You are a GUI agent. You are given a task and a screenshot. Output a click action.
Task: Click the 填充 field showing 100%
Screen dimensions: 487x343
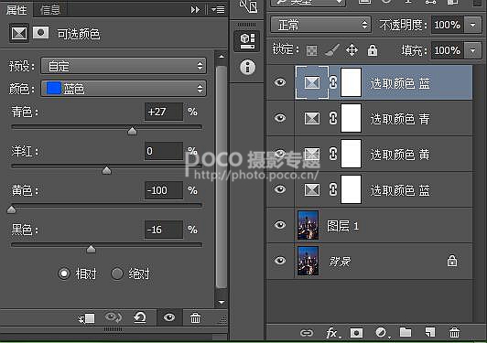(x=448, y=50)
